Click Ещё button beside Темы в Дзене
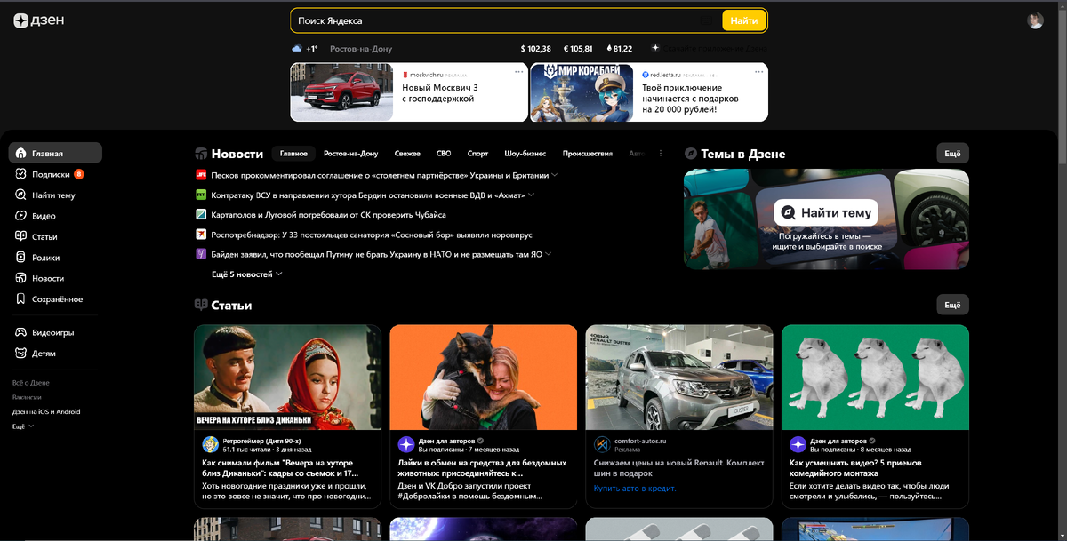Screen dimensions: 1067x541 click(952, 154)
